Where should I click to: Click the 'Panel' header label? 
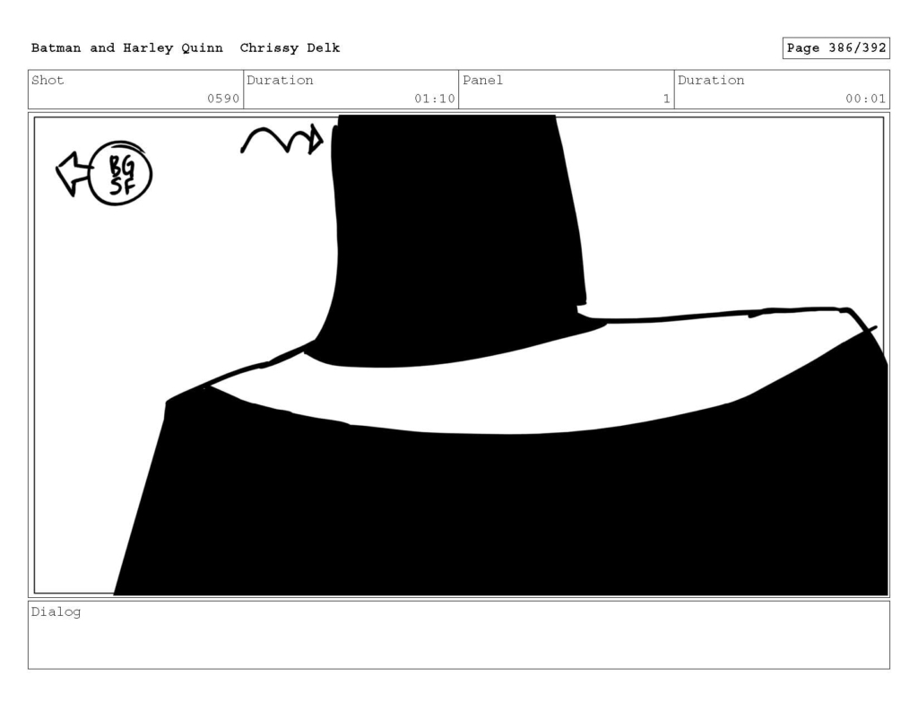pyautogui.click(x=482, y=80)
